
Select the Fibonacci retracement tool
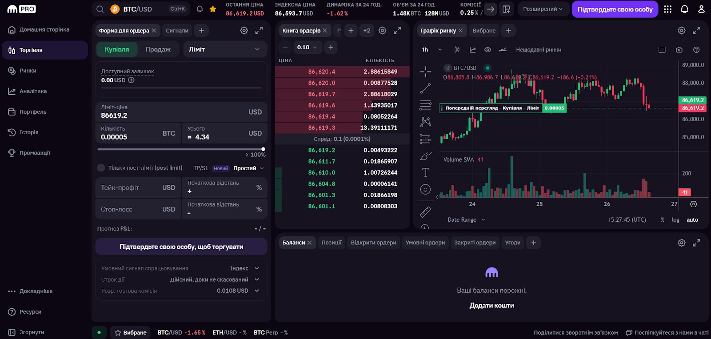[425, 105]
